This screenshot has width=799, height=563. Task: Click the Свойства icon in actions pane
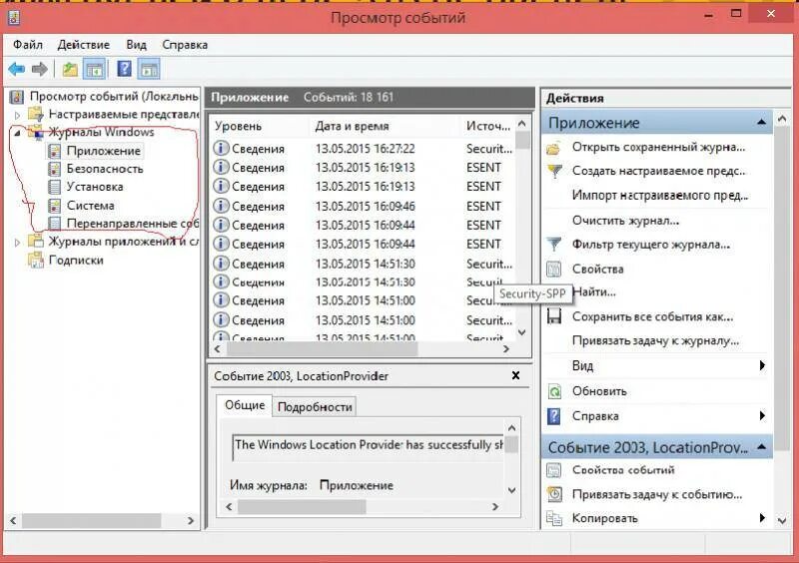point(554,269)
